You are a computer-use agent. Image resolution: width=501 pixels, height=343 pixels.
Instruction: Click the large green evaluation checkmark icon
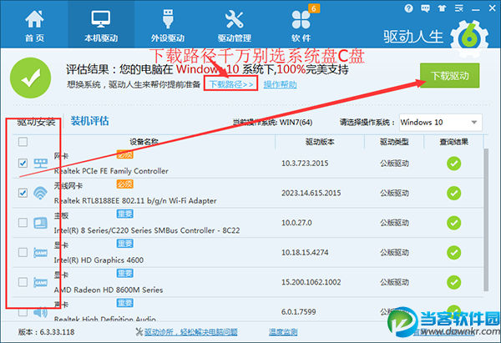coord(30,78)
